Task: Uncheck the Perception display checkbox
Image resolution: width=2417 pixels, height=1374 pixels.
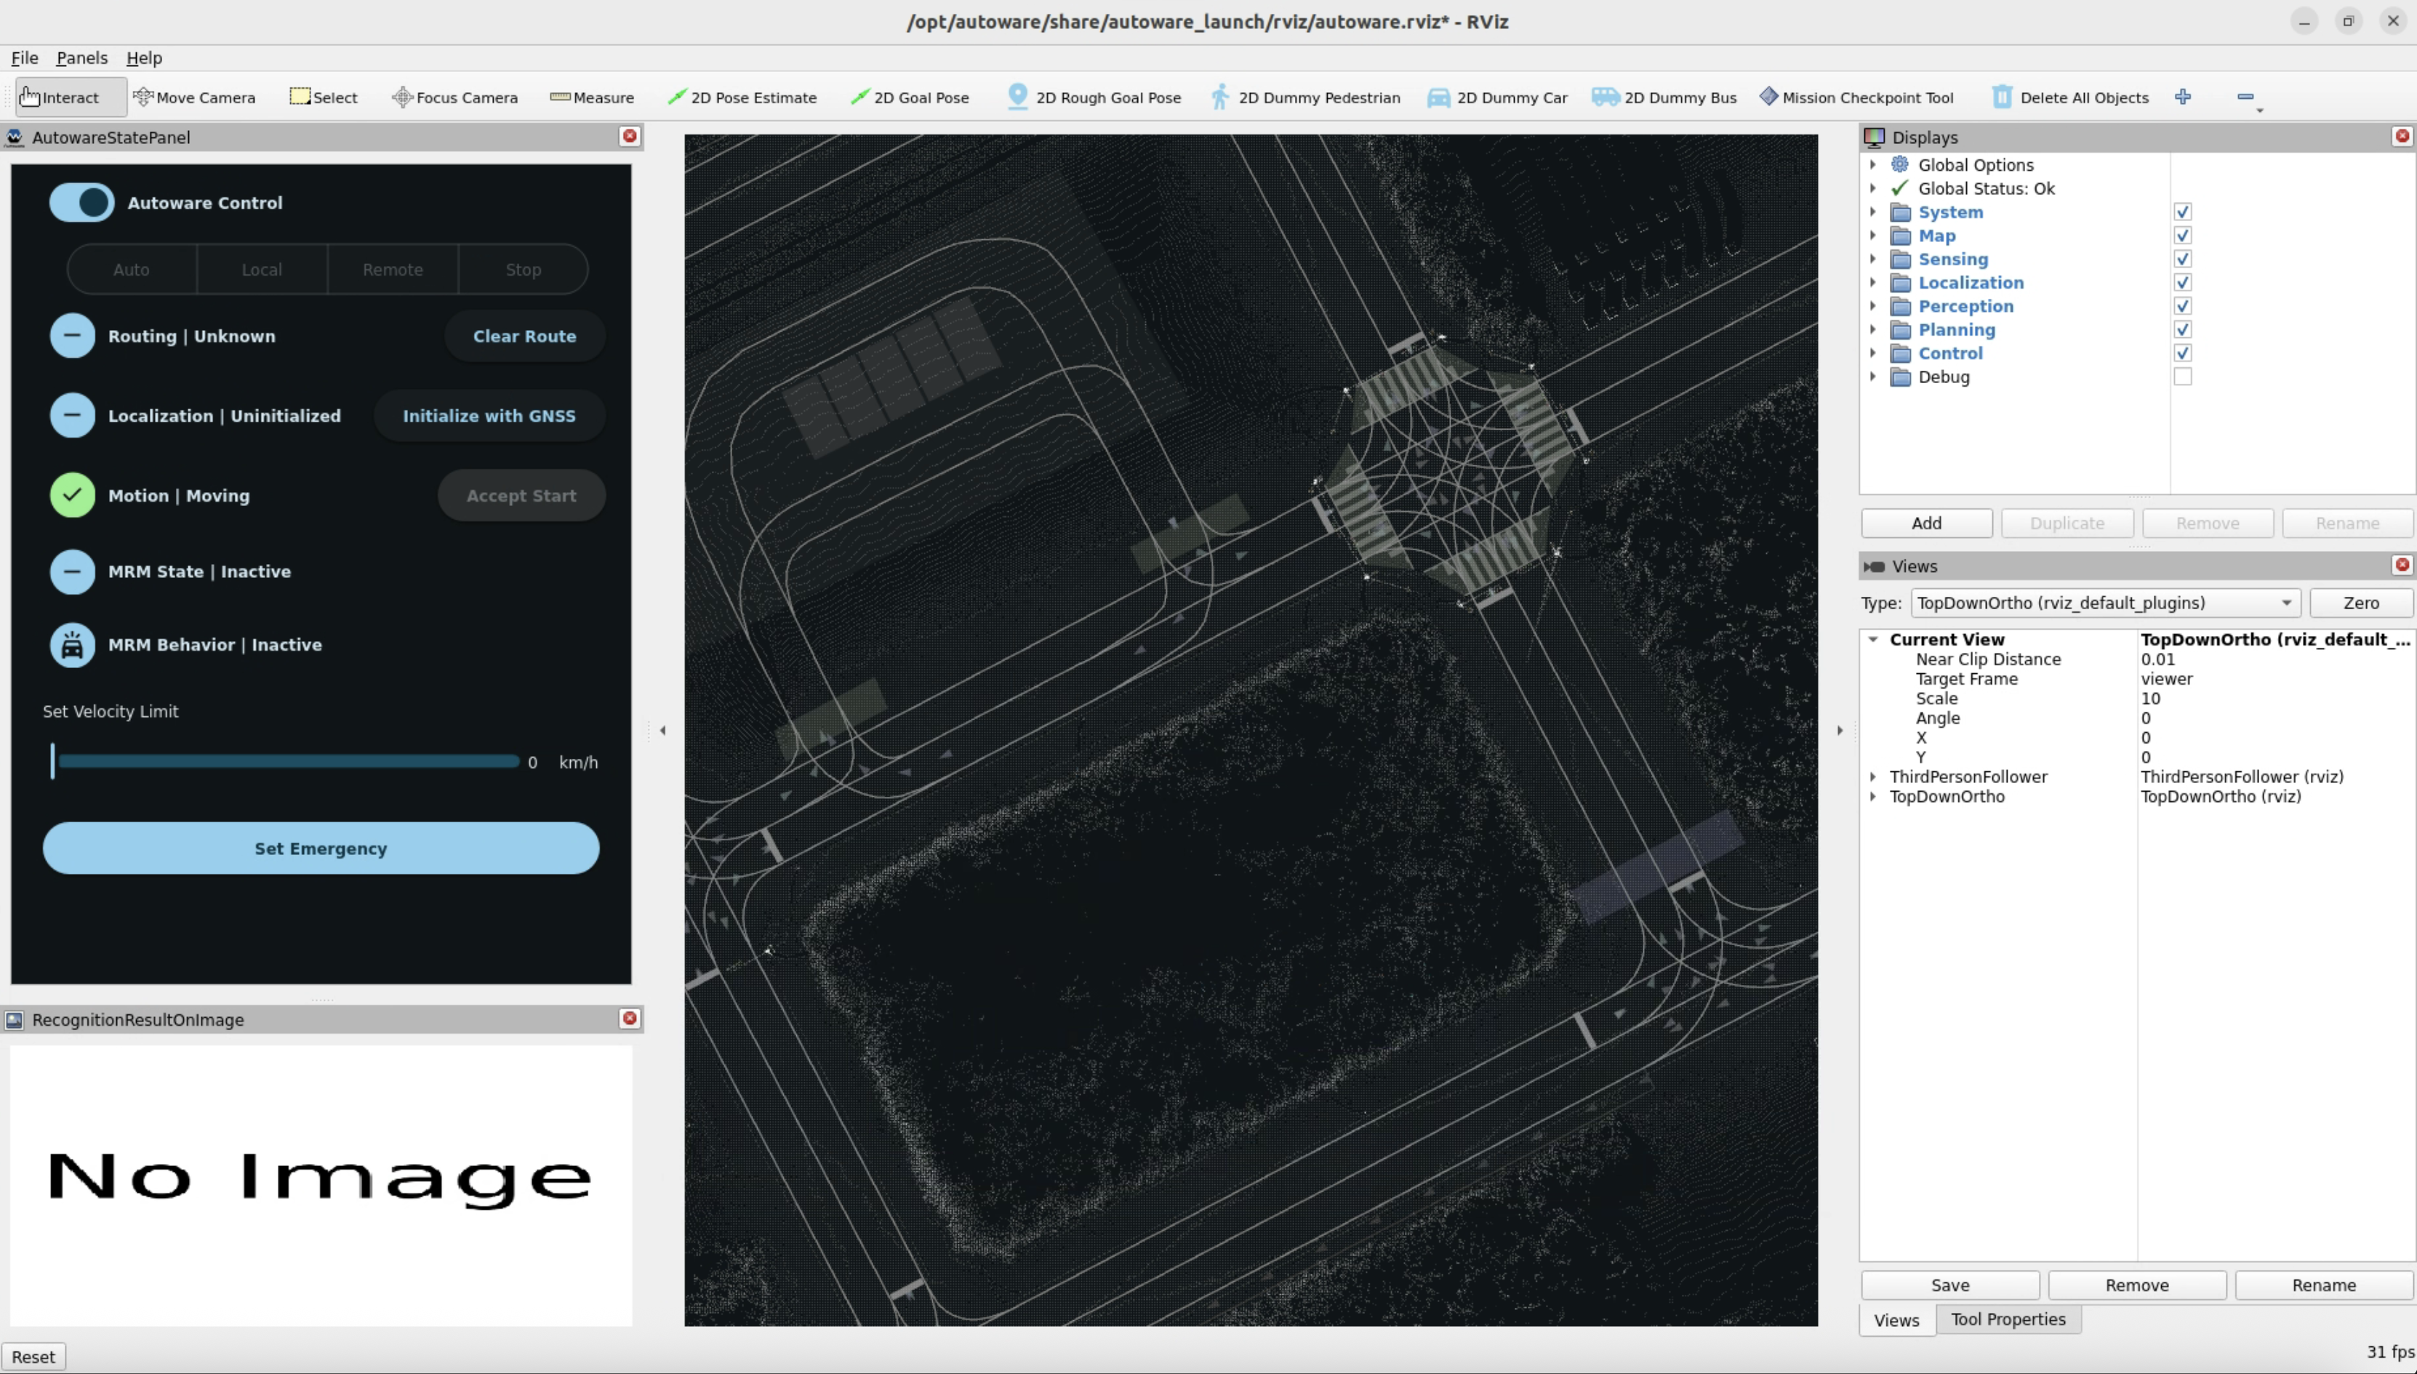Action: click(2183, 306)
